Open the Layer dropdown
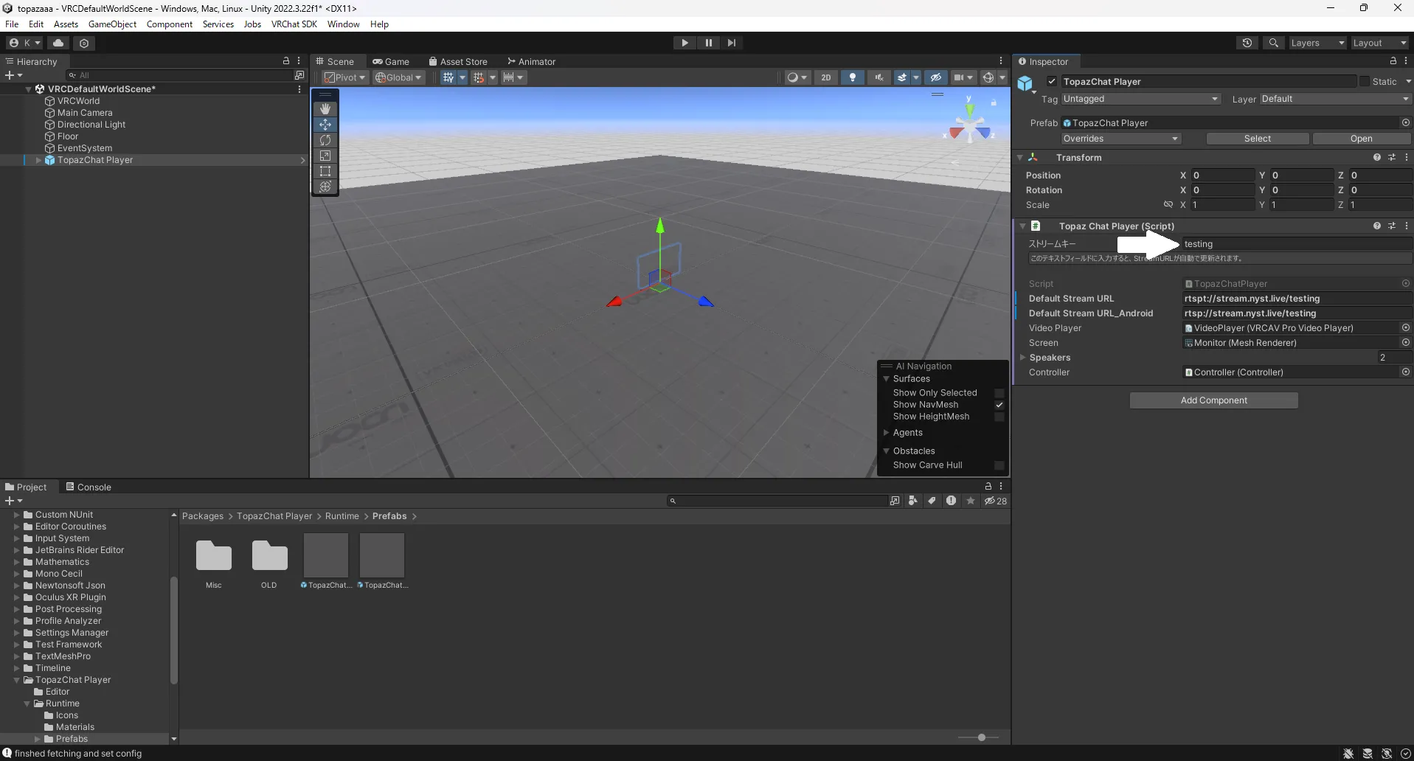 [1335, 99]
